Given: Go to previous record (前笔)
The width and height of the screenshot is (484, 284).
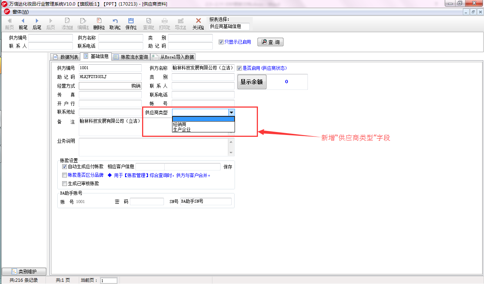Looking at the screenshot, I should (23, 24).
